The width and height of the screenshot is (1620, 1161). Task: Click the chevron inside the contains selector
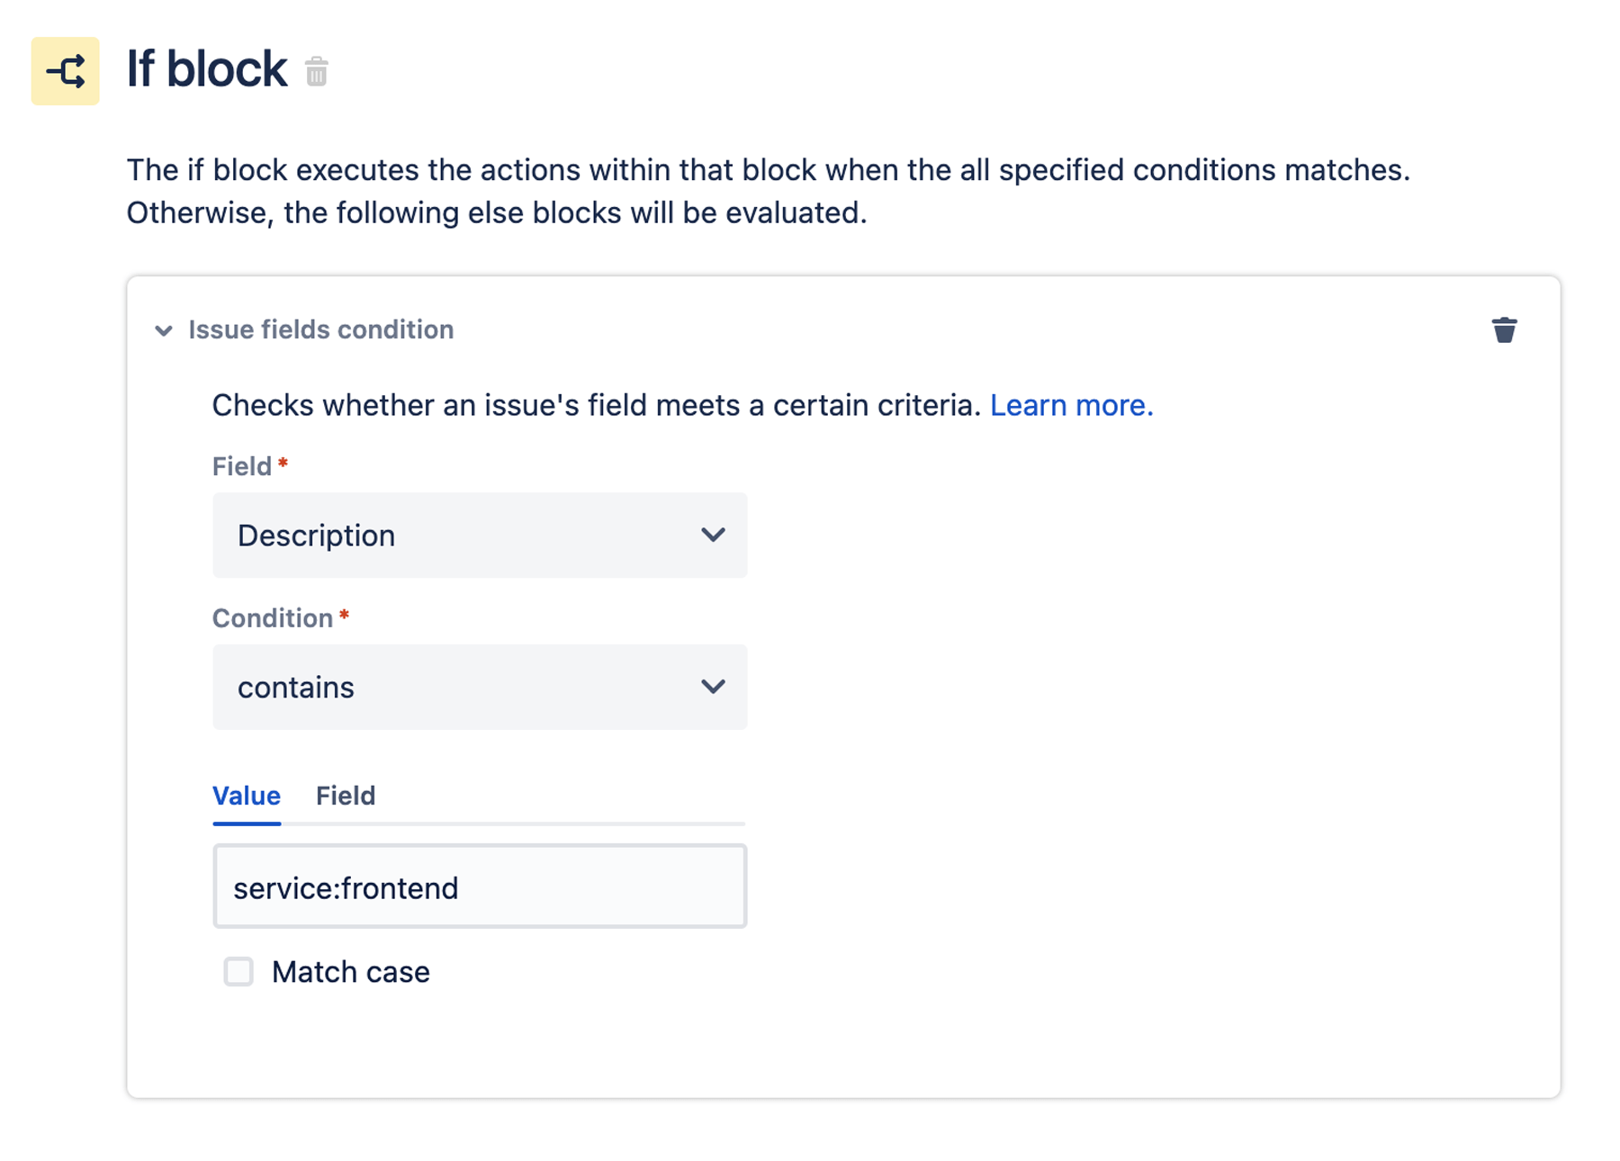point(714,687)
